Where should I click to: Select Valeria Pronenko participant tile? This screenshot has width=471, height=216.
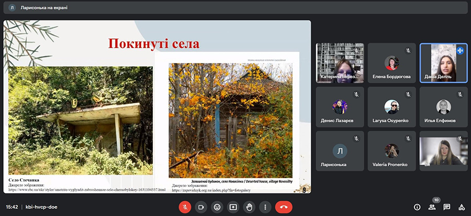click(x=391, y=151)
